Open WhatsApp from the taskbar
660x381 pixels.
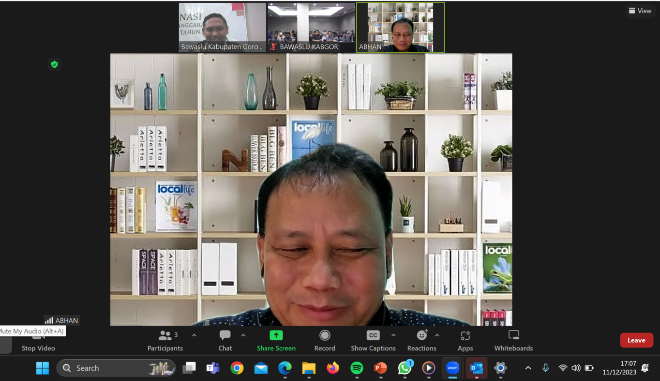(x=405, y=368)
